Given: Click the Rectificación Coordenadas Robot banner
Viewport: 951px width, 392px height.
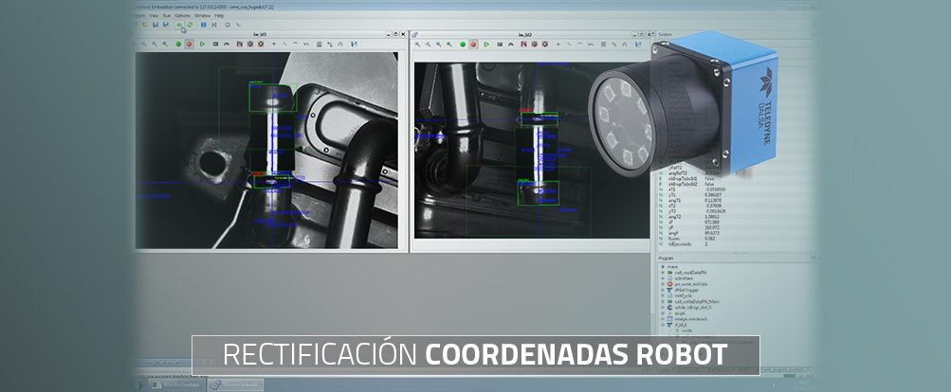Looking at the screenshot, I should coord(475,354).
